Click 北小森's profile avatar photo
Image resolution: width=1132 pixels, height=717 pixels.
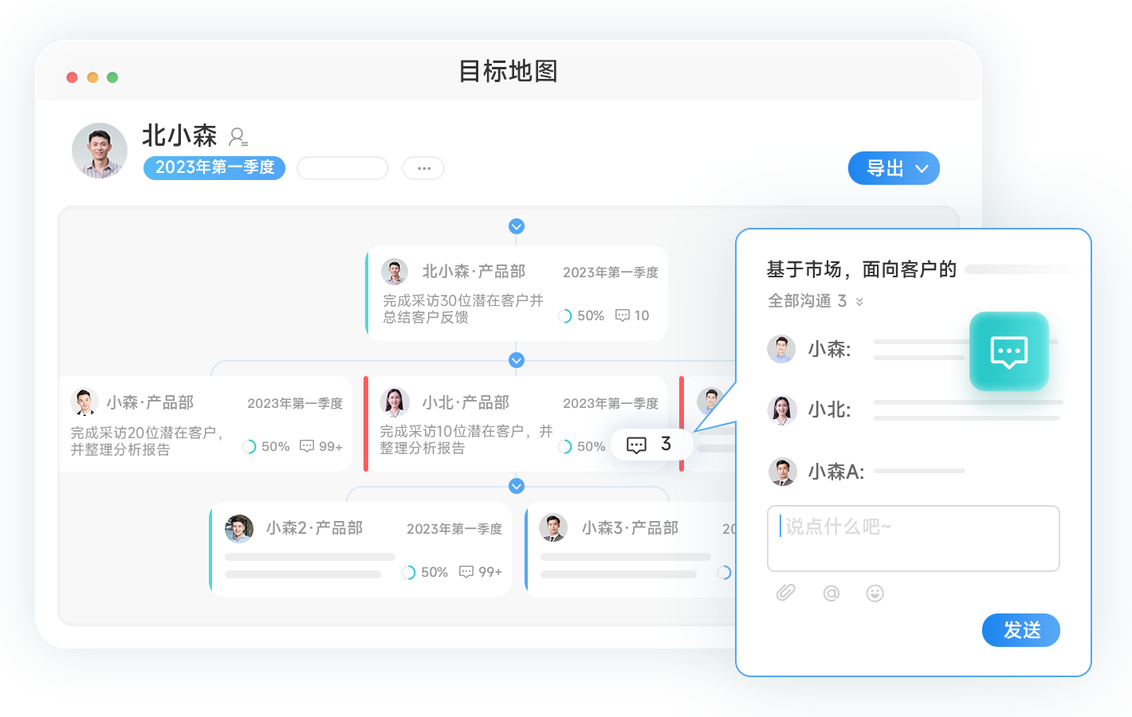[x=100, y=150]
